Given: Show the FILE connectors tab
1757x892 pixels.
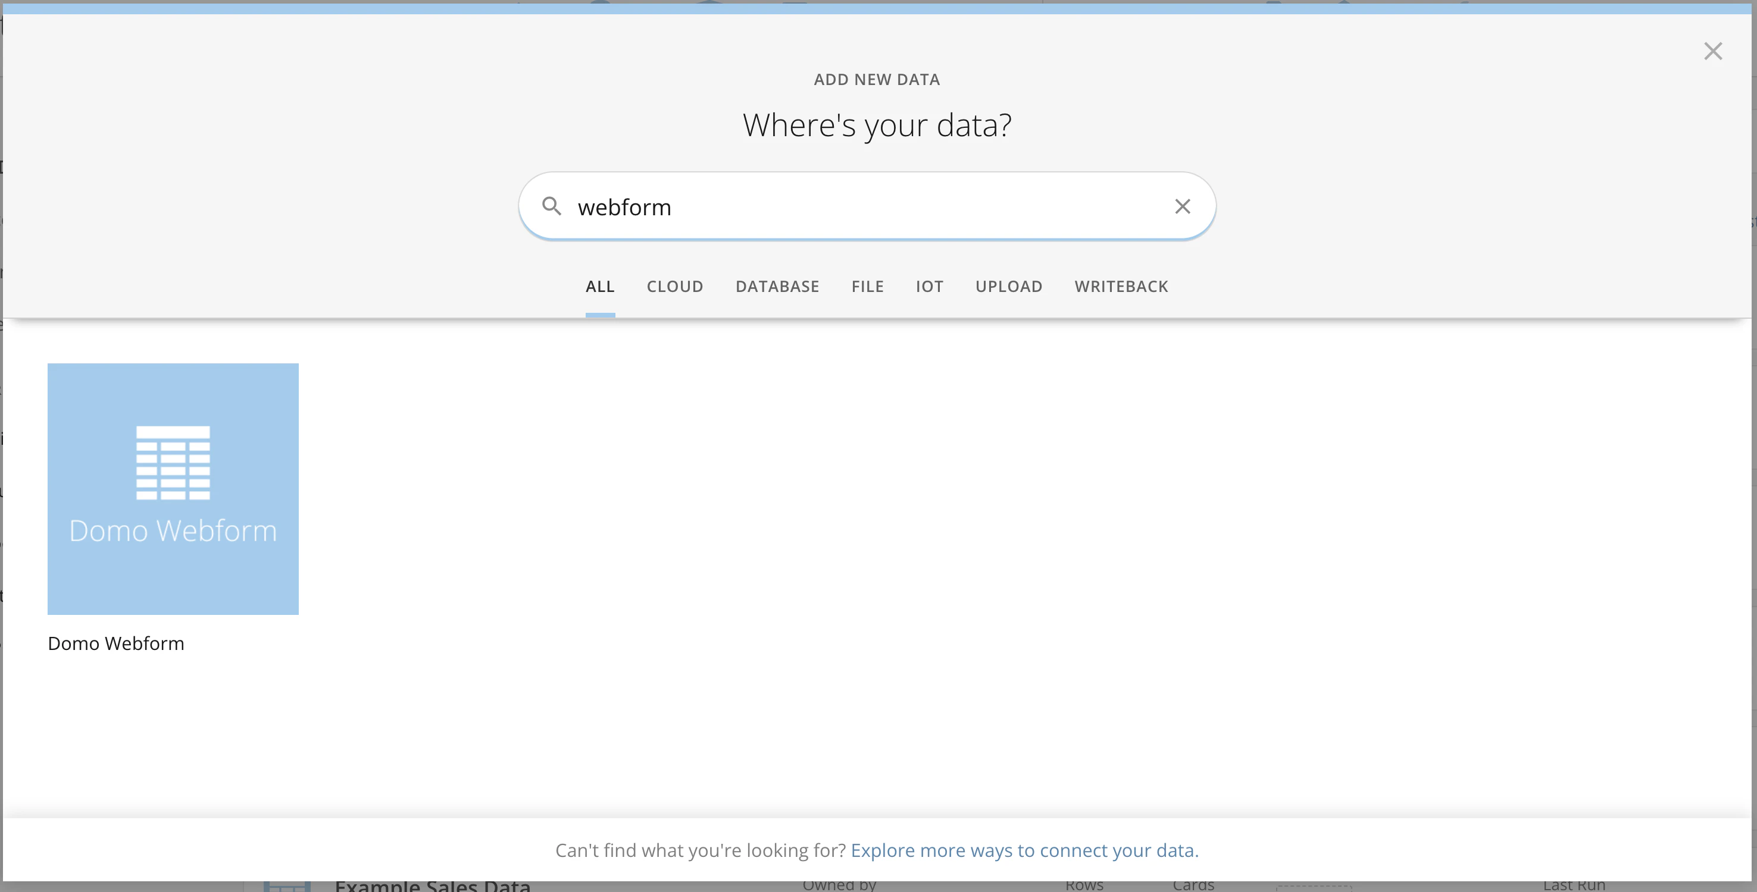Looking at the screenshot, I should pyautogui.click(x=867, y=287).
